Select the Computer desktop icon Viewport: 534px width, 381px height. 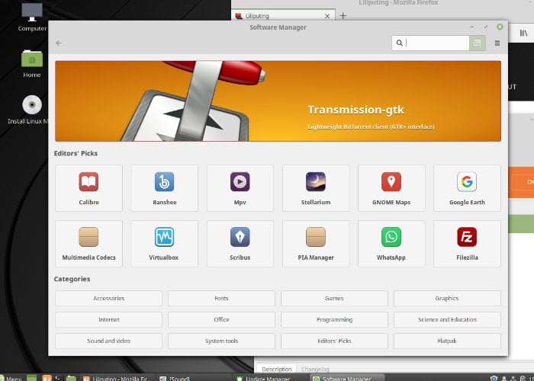pos(32,17)
